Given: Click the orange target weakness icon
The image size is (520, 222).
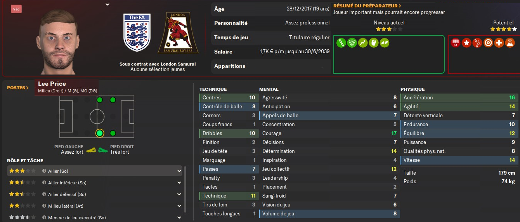Looking at the screenshot, I should [488, 43].
